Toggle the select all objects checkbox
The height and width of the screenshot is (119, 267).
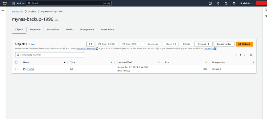16,62
